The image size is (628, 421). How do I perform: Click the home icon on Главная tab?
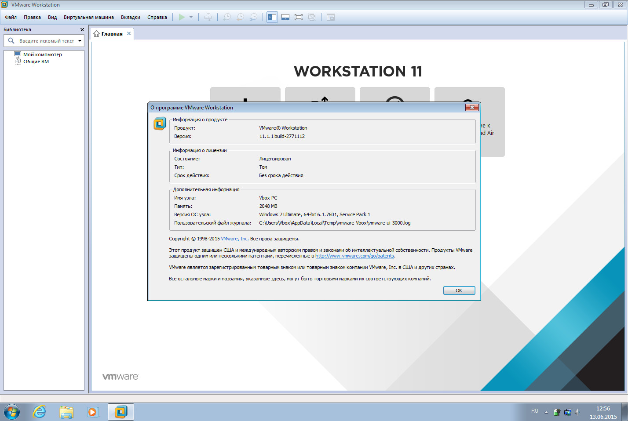point(97,34)
